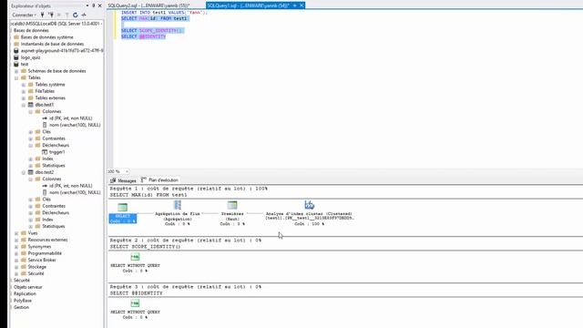Open the zoom percentage dropdown at 100 %
This screenshot has height=328, width=583.
pos(127,171)
